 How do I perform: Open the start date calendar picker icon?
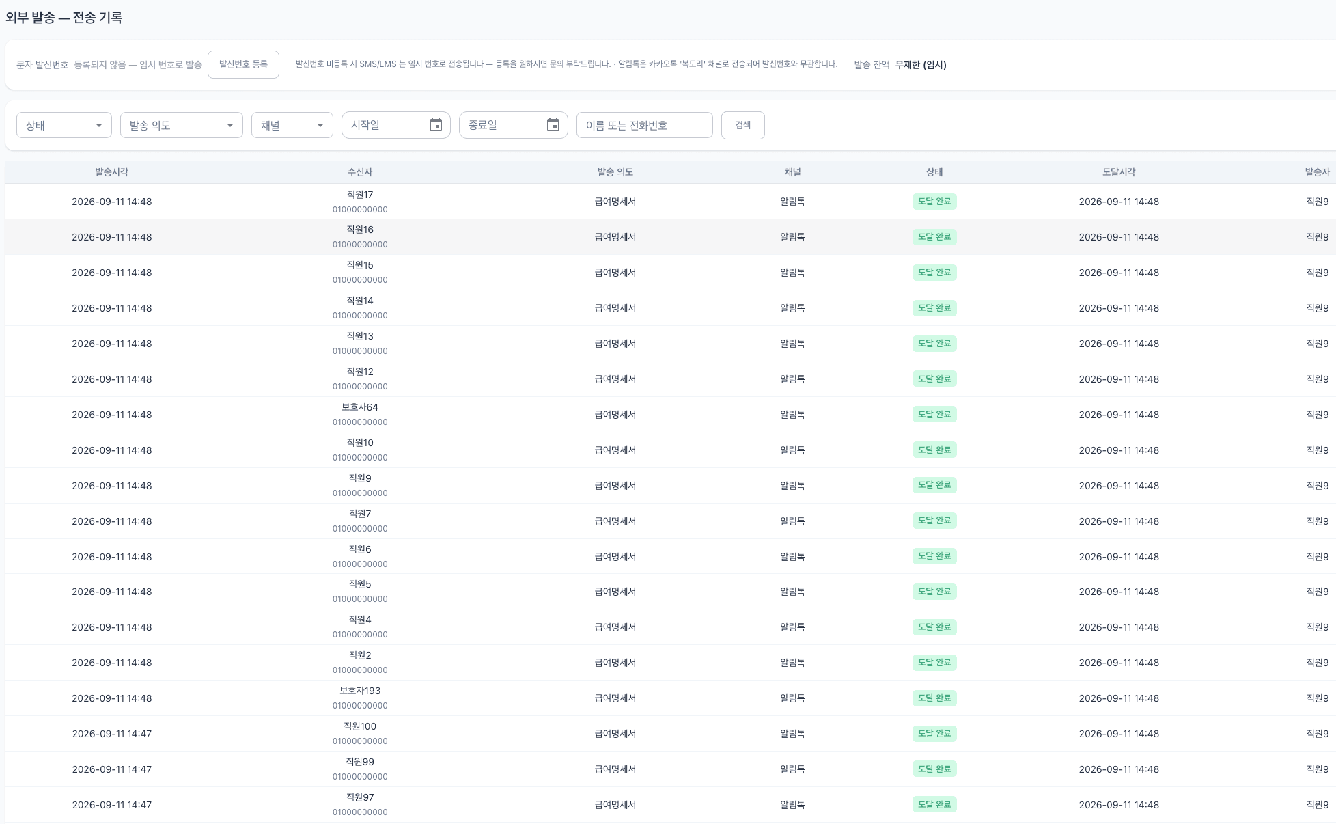pos(436,125)
